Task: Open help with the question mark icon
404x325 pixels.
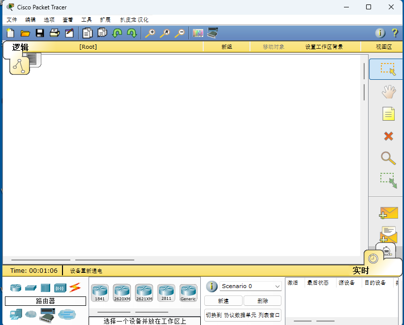Action: [x=395, y=33]
